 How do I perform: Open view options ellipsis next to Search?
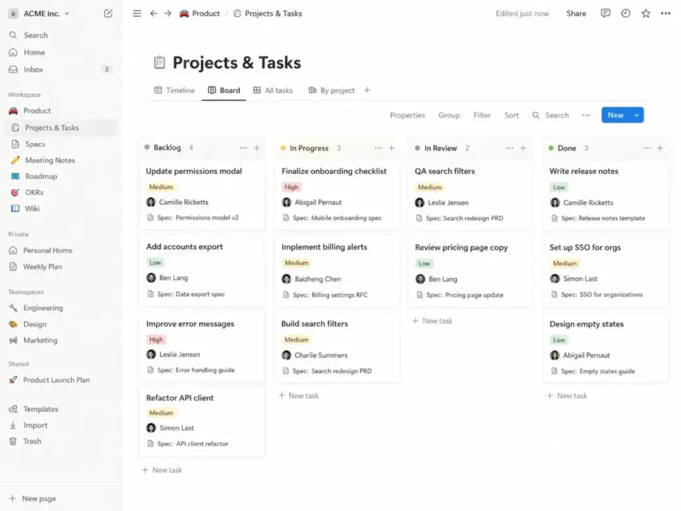pos(586,115)
